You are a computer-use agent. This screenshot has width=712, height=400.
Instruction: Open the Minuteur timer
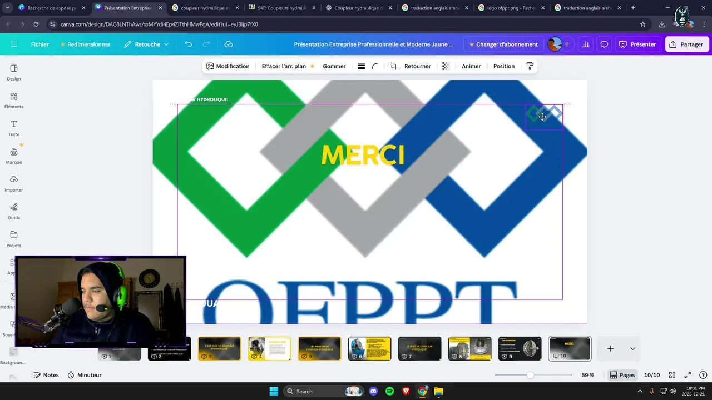85,375
